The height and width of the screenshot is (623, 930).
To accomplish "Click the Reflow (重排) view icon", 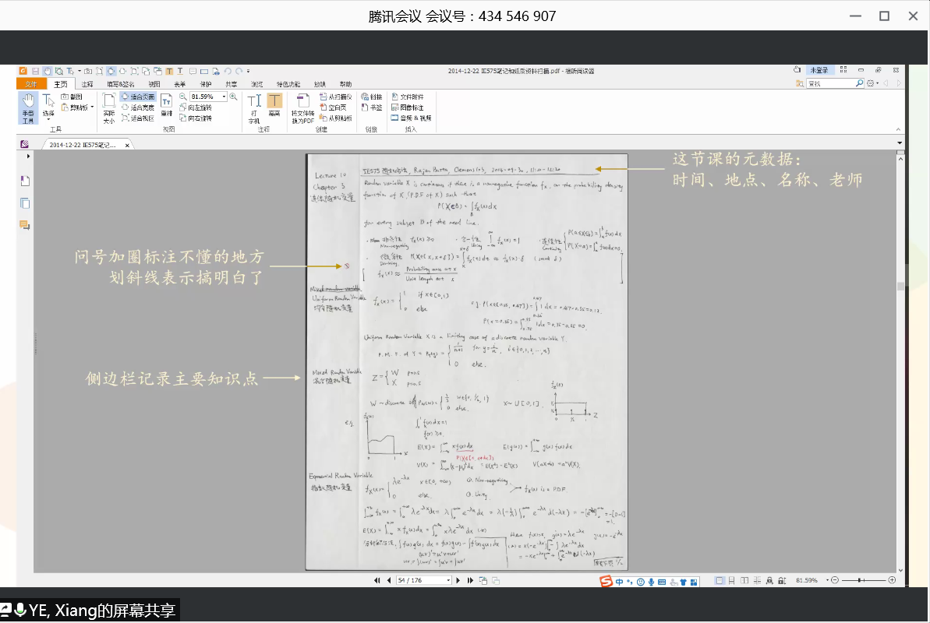I will point(167,106).
